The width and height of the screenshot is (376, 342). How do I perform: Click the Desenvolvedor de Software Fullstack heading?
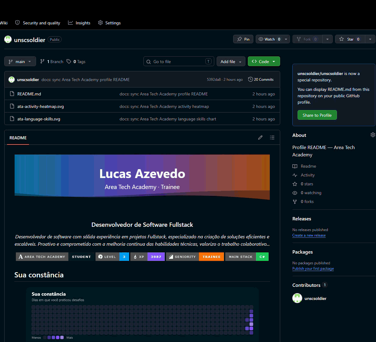142,225
